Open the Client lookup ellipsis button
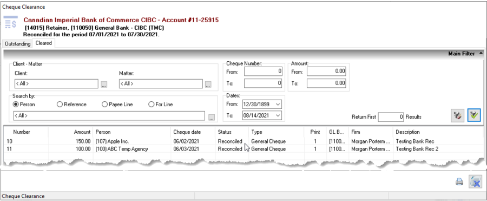Screen dimensions: 487x201 [104, 84]
